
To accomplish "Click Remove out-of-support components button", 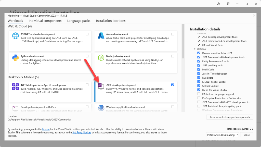I will 230,117.
